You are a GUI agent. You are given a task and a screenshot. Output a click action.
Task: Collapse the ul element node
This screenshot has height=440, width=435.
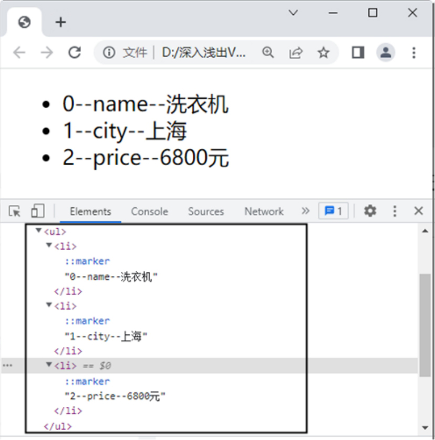(38, 231)
